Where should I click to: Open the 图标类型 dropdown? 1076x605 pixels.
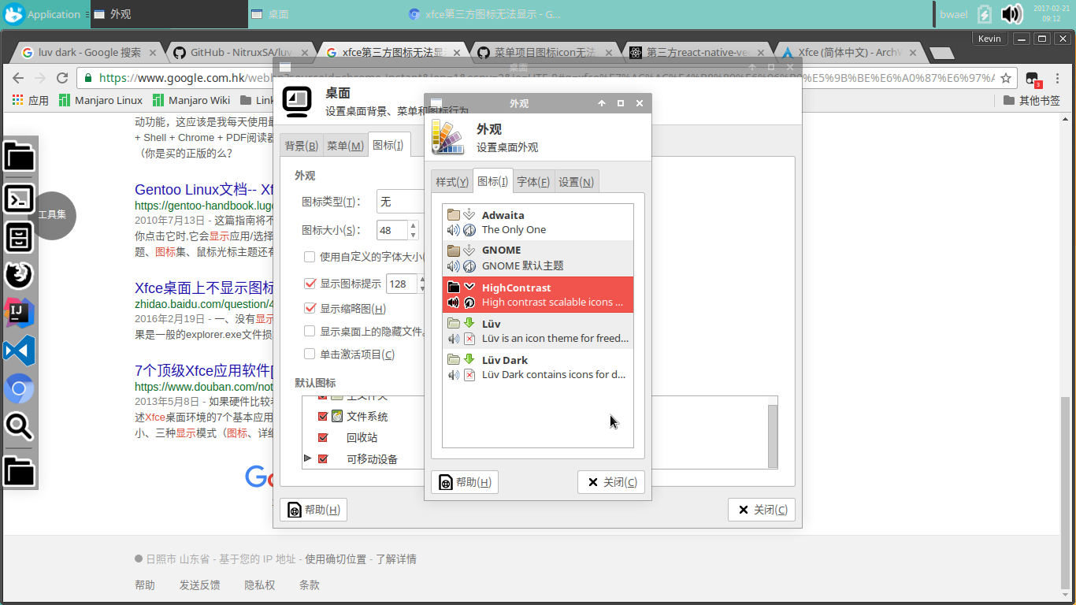(x=400, y=202)
